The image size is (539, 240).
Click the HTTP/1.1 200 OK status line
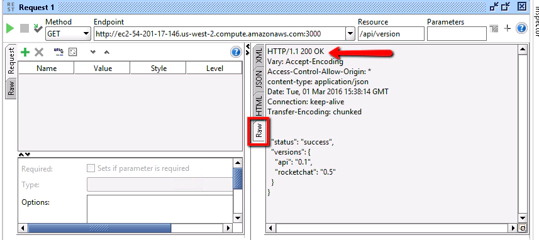click(296, 52)
